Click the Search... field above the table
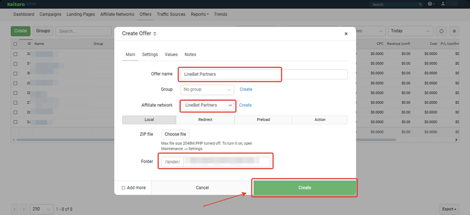 (x=83, y=31)
